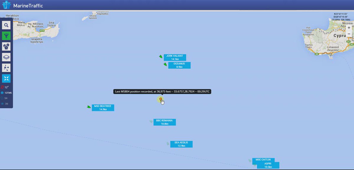Click the A6 road shield near Paphos
This screenshot has width=354, height=170.
tap(317, 54)
